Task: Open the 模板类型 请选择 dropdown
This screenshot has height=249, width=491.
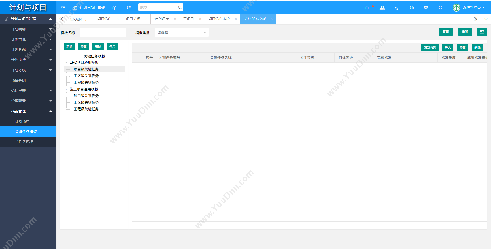Action: tap(181, 33)
